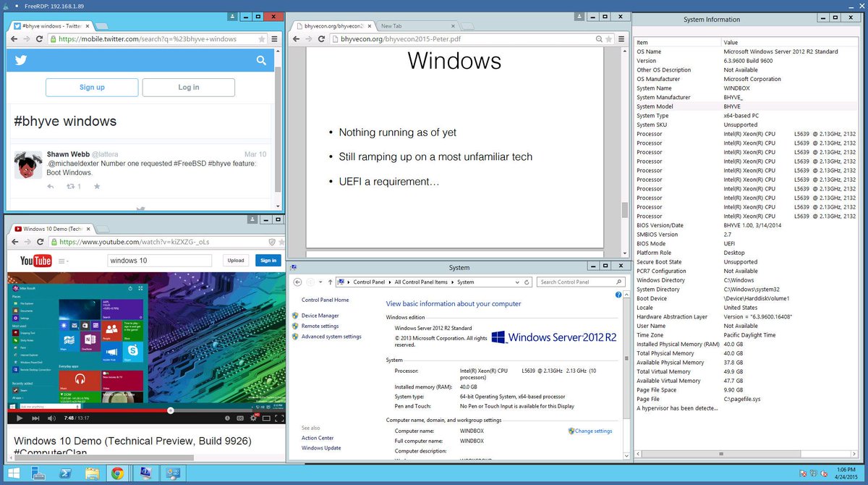Viewport: 868px width, 485px height.
Task: Open File Explorer from taskbar
Action: click(92, 474)
